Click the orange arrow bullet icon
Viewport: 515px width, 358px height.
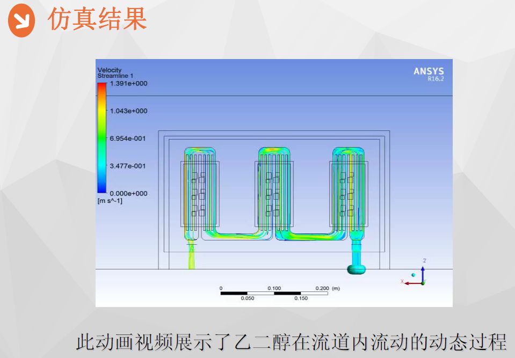[x=21, y=21]
